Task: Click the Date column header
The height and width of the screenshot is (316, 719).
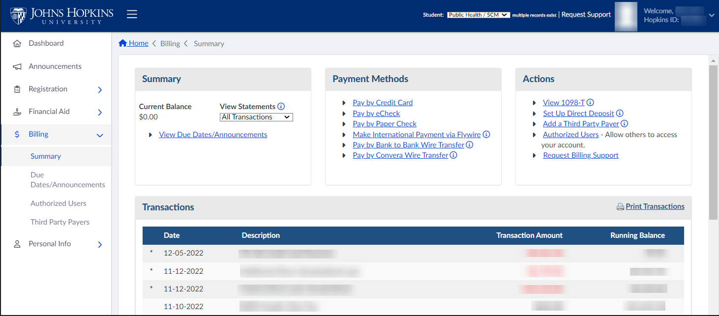Action: 172,235
